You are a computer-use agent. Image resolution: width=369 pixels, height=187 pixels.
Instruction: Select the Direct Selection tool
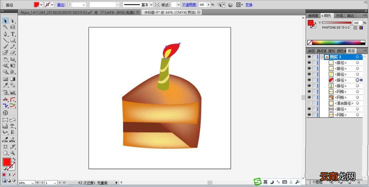pos(13,21)
